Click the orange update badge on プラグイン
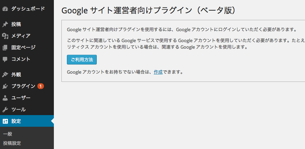 point(40,86)
